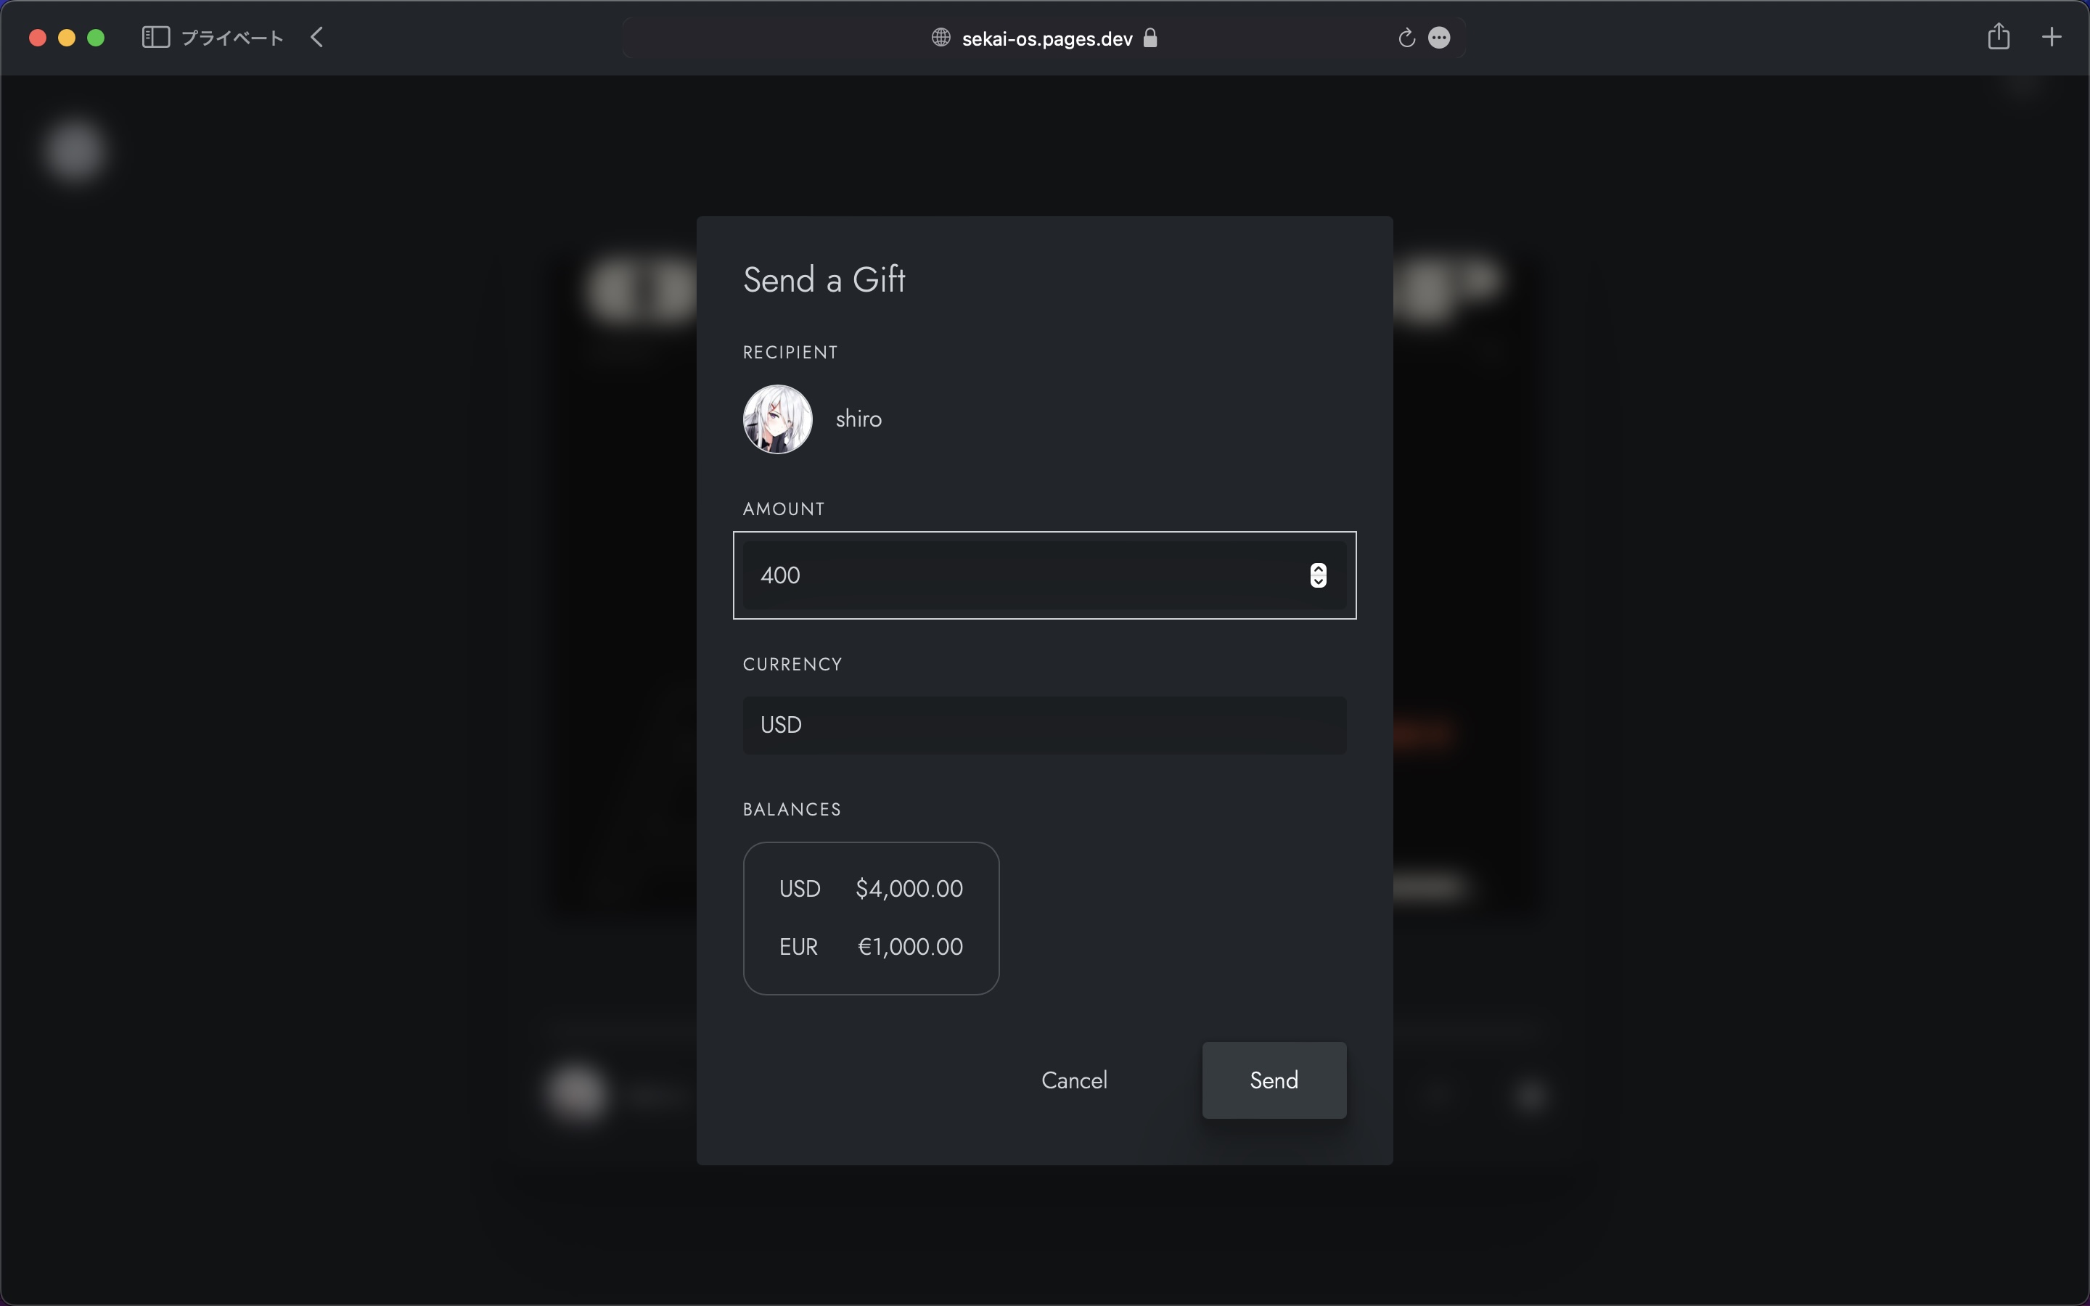Image resolution: width=2090 pixels, height=1306 pixels.
Task: Open a new tab with plus
Action: pyautogui.click(x=2051, y=37)
